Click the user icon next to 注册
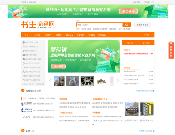 coord(128,43)
